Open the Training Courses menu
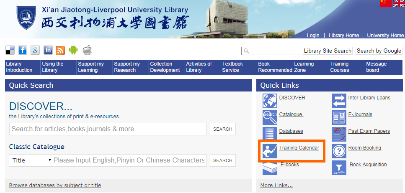The height and width of the screenshot is (193, 405). [x=347, y=67]
